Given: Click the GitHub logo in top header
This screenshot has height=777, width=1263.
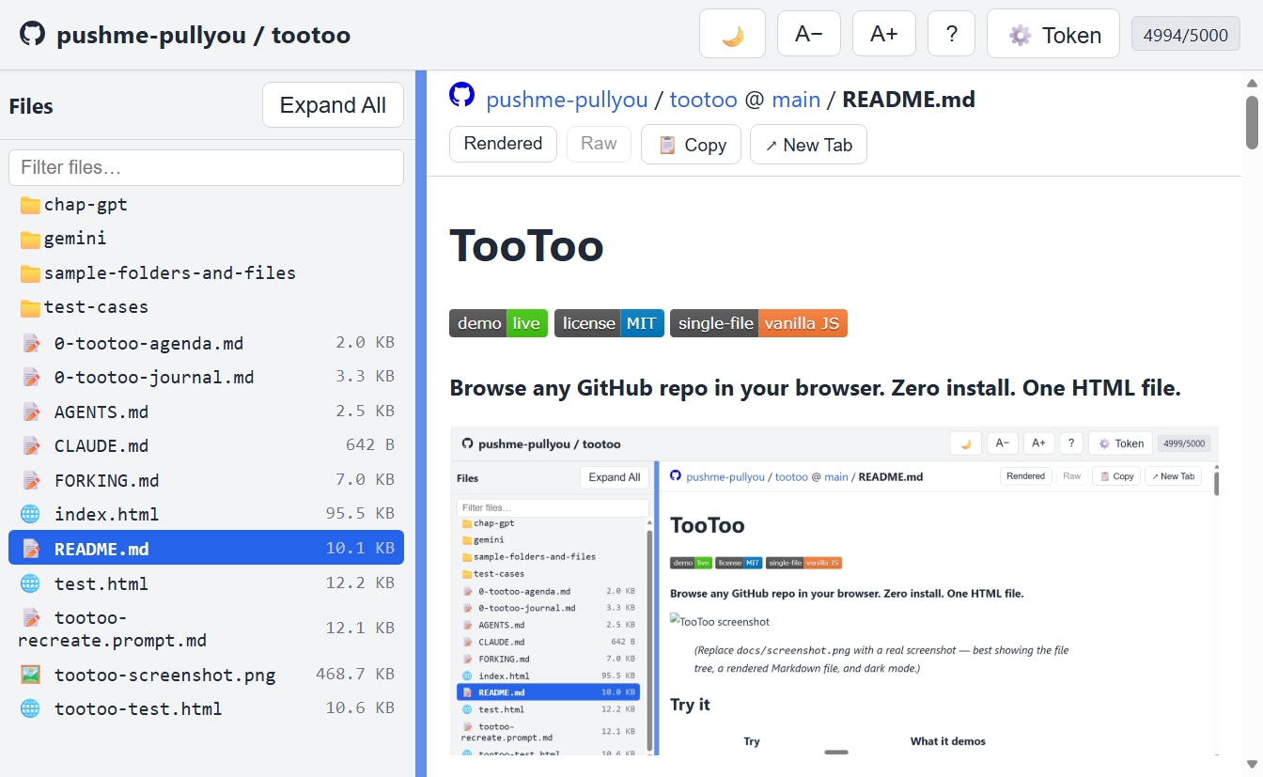Looking at the screenshot, I should click(32, 35).
